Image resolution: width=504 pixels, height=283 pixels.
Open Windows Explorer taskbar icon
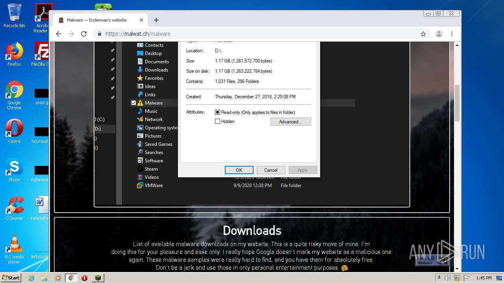pos(44,278)
